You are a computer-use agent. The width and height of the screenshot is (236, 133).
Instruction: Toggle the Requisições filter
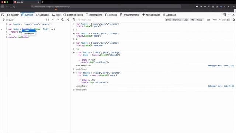[x=224, y=20]
